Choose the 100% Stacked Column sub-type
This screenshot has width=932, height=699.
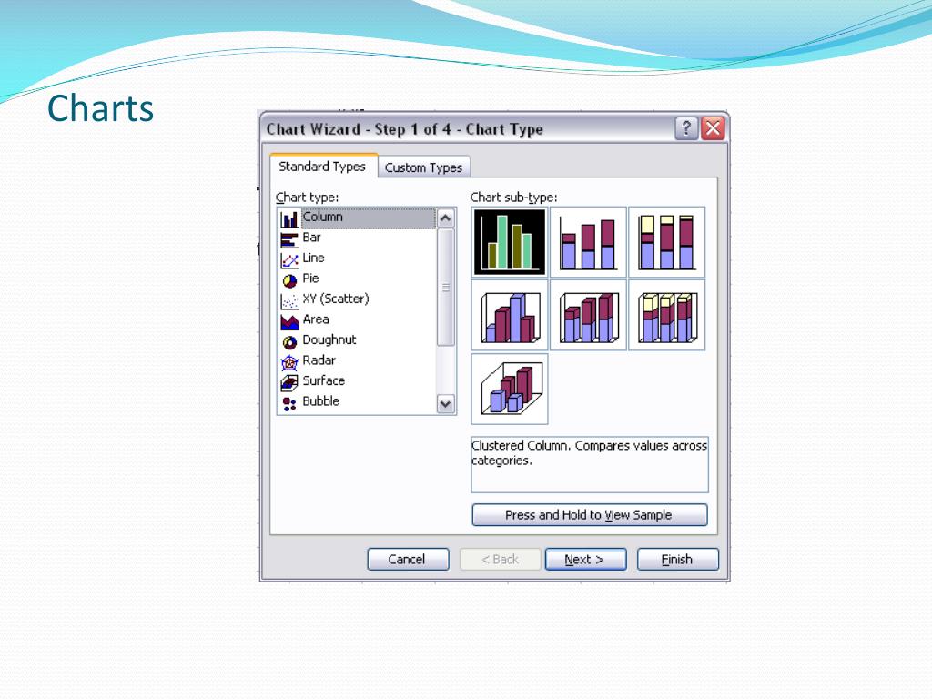pos(666,241)
